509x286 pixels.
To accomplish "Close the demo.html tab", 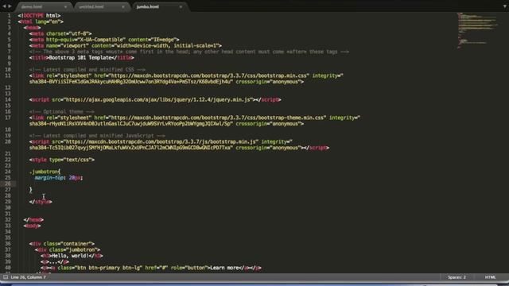I will pos(65,7).
